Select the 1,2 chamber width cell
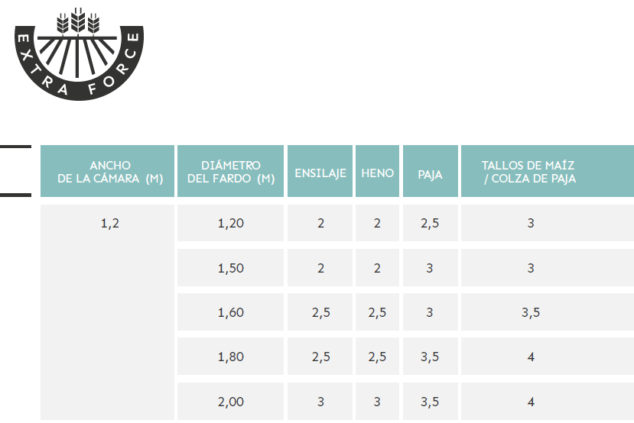Viewport: 634px width, 423px height. pyautogui.click(x=107, y=312)
